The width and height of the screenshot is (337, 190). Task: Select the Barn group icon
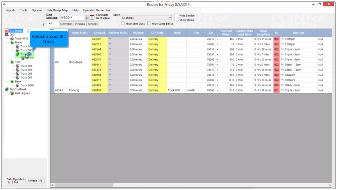pyautogui.click(x=12, y=82)
